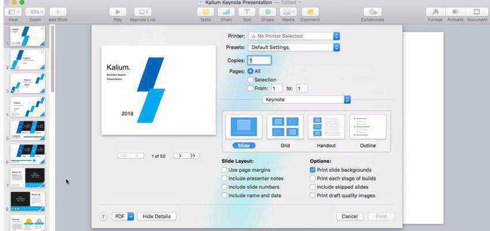Open the PDF dropdown menu
This screenshot has width=490, height=231.
123,217
